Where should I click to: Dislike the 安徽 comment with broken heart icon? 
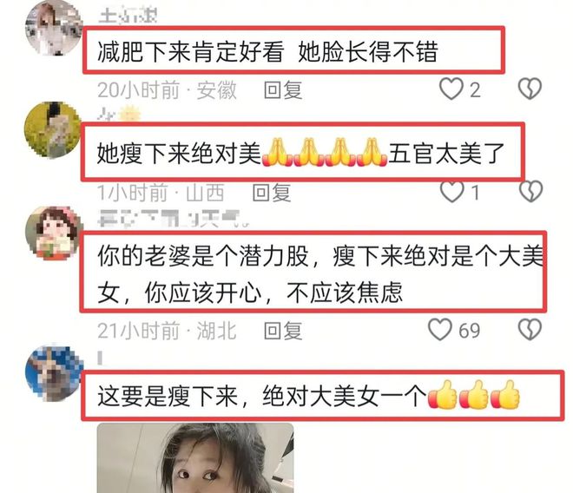530,89
